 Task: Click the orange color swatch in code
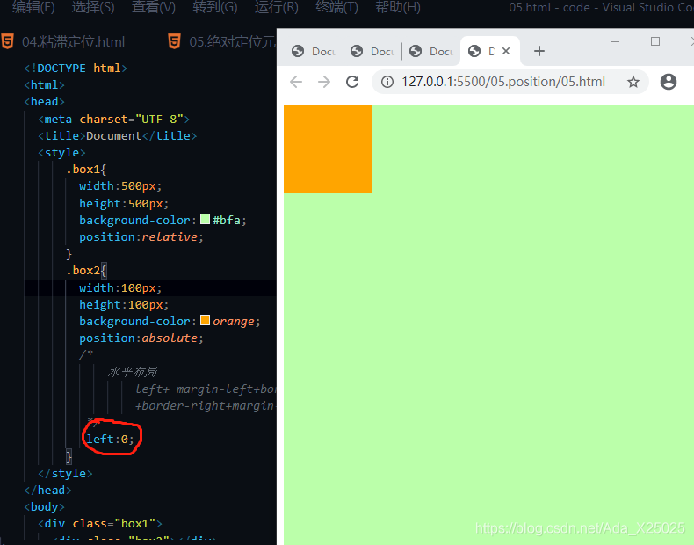205,320
